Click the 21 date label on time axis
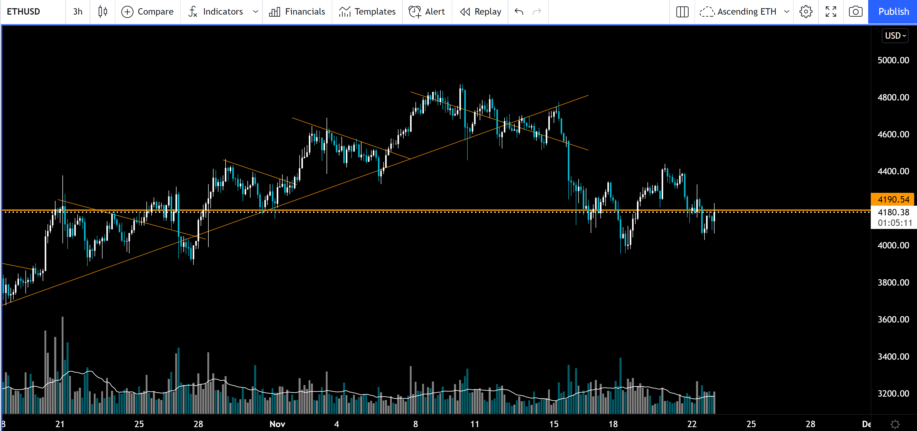The image size is (917, 431). click(60, 424)
